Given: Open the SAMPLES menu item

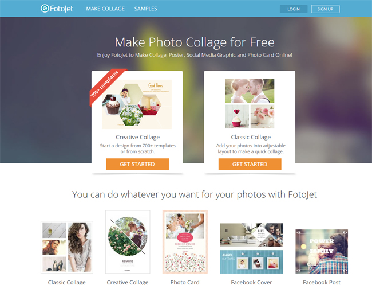Looking at the screenshot, I should tap(146, 9).
